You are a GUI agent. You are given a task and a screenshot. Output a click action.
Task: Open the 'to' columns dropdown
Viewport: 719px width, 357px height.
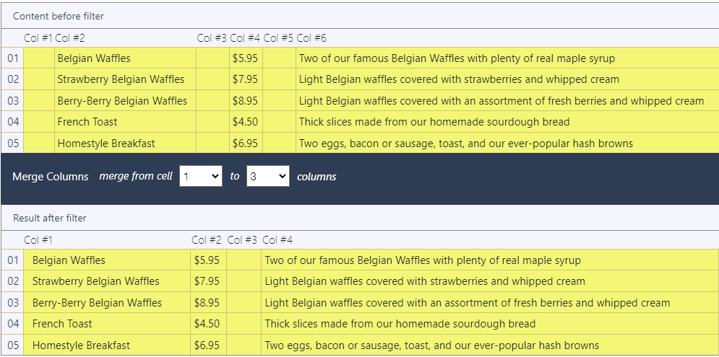pyautogui.click(x=268, y=176)
